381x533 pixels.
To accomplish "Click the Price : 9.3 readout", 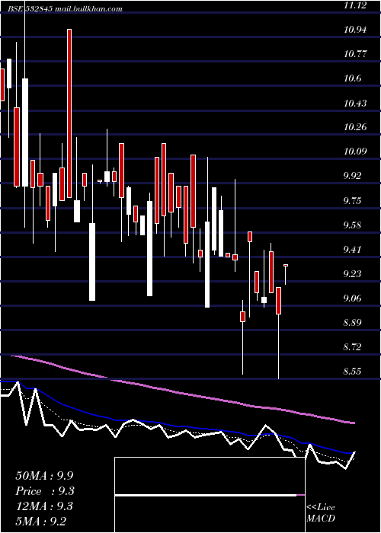I will (45, 491).
